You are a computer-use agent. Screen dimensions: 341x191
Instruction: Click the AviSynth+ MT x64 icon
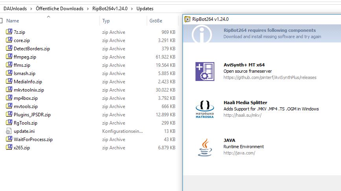(205, 72)
